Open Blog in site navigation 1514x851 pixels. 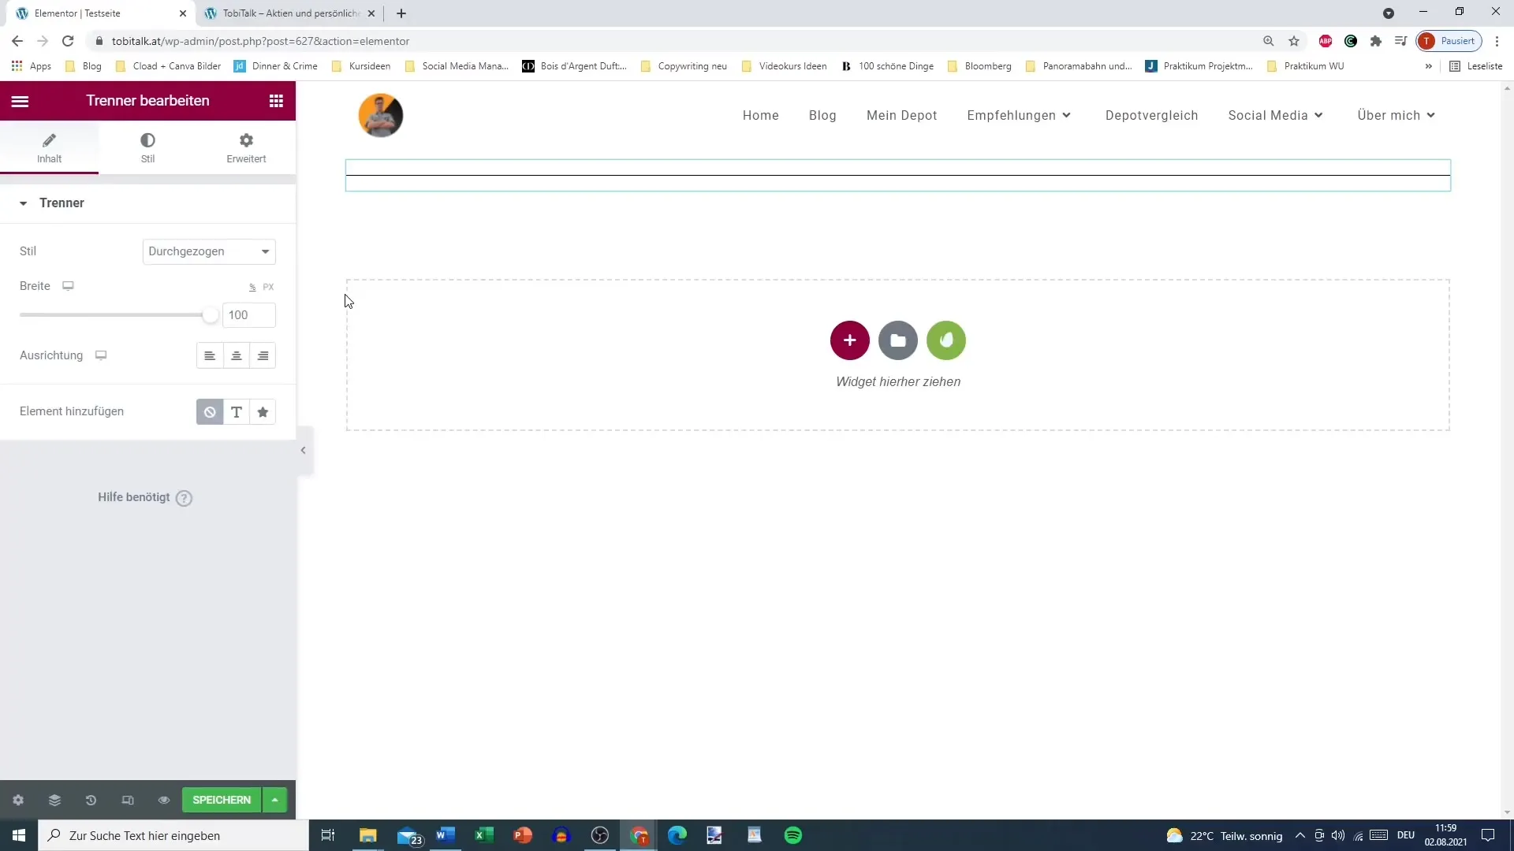point(822,116)
